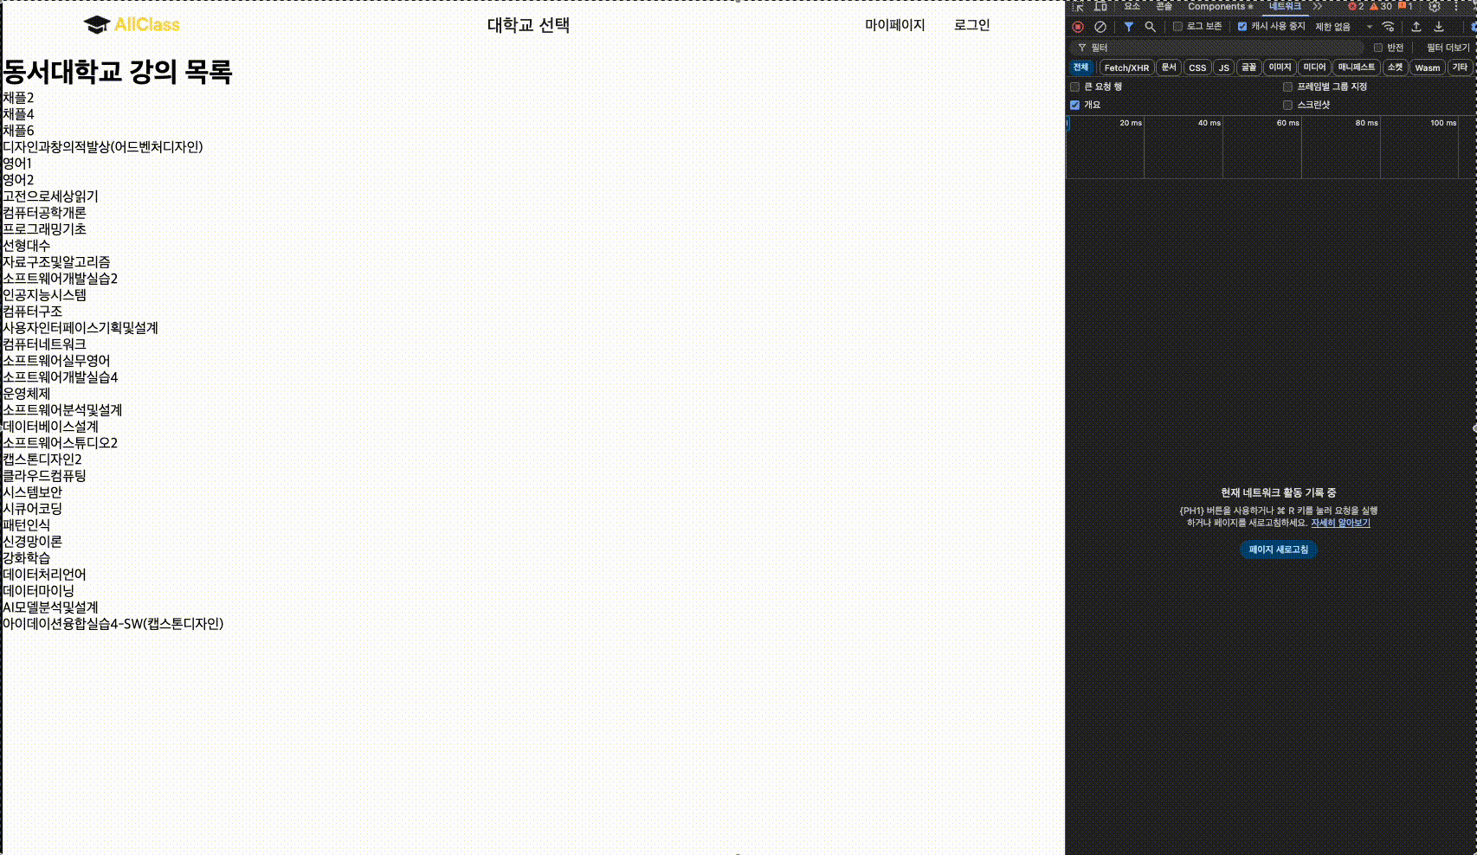
Task: Open DevTools settings gear
Action: pyautogui.click(x=1435, y=6)
